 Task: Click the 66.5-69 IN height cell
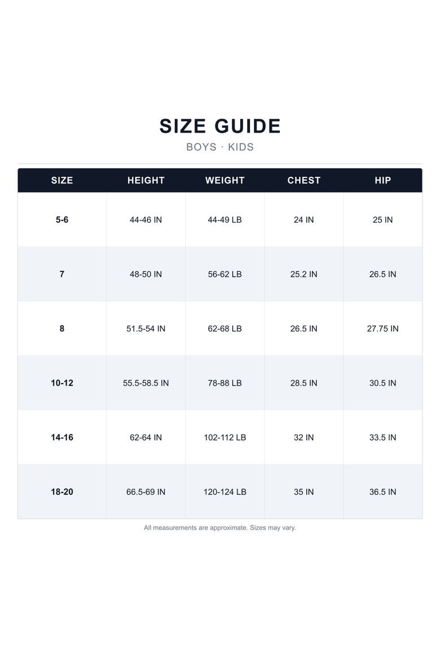click(146, 492)
